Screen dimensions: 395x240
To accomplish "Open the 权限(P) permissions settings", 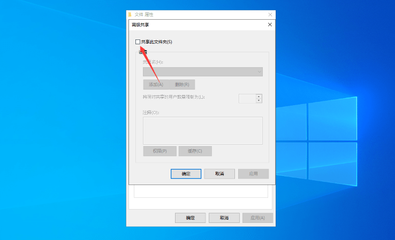I will coord(159,151).
